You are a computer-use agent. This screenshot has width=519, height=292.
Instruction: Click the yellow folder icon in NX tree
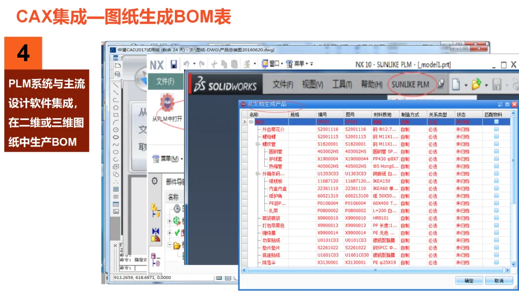(x=177, y=245)
